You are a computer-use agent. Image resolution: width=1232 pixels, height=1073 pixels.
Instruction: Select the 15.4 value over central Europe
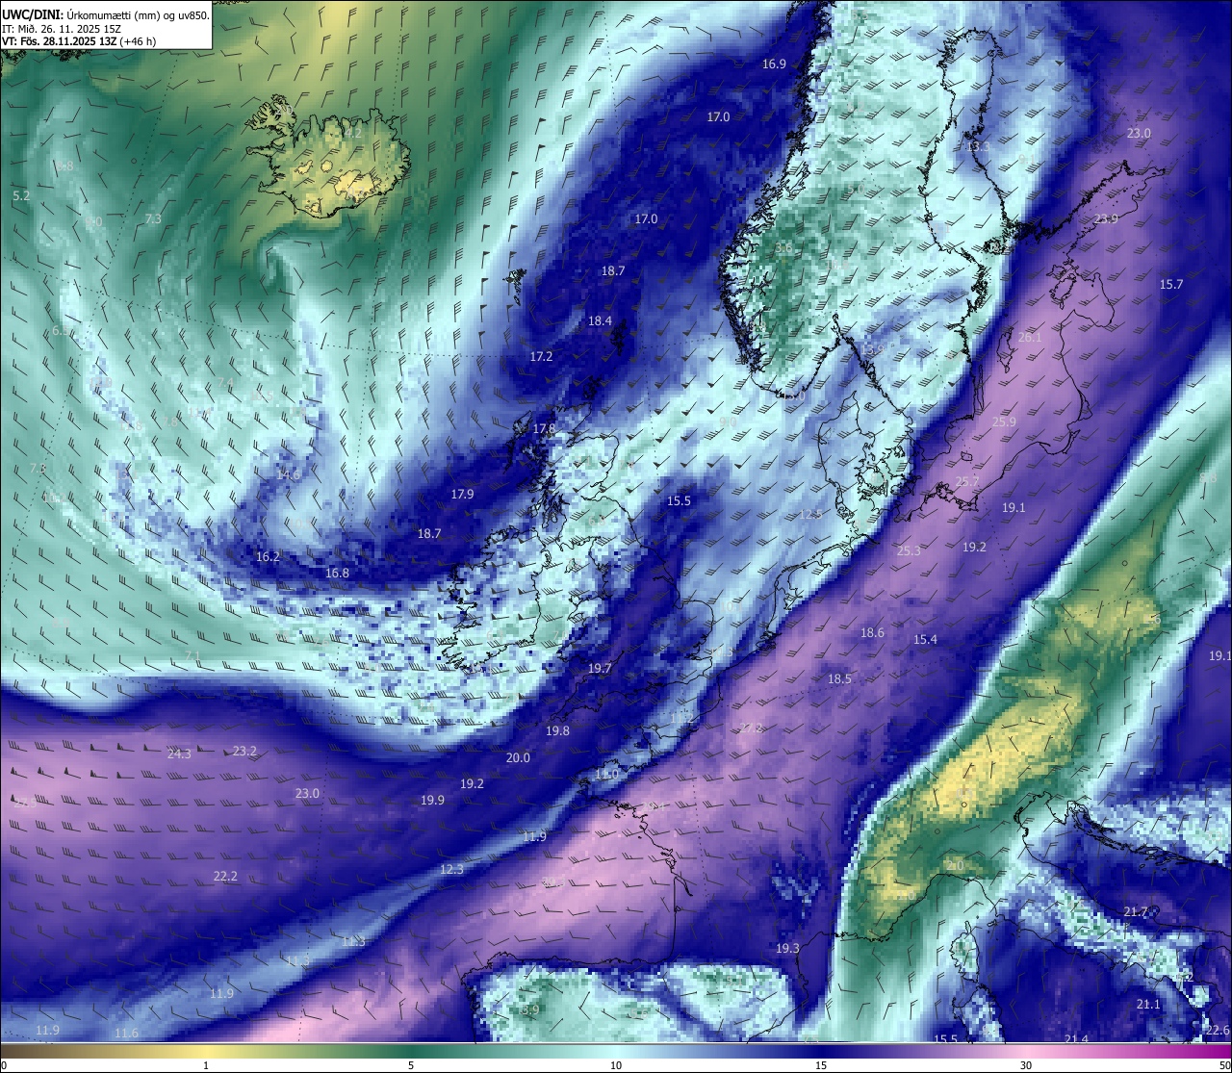point(925,639)
